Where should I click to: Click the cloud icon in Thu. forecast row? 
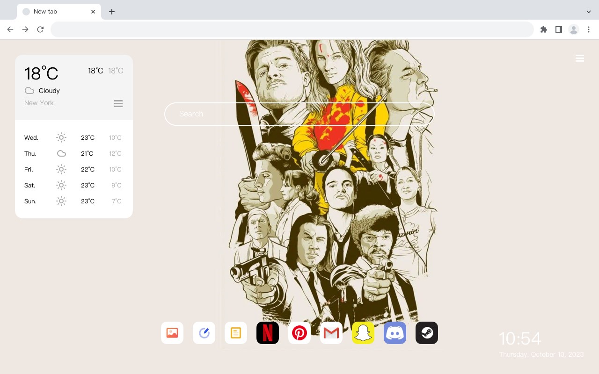(x=61, y=153)
